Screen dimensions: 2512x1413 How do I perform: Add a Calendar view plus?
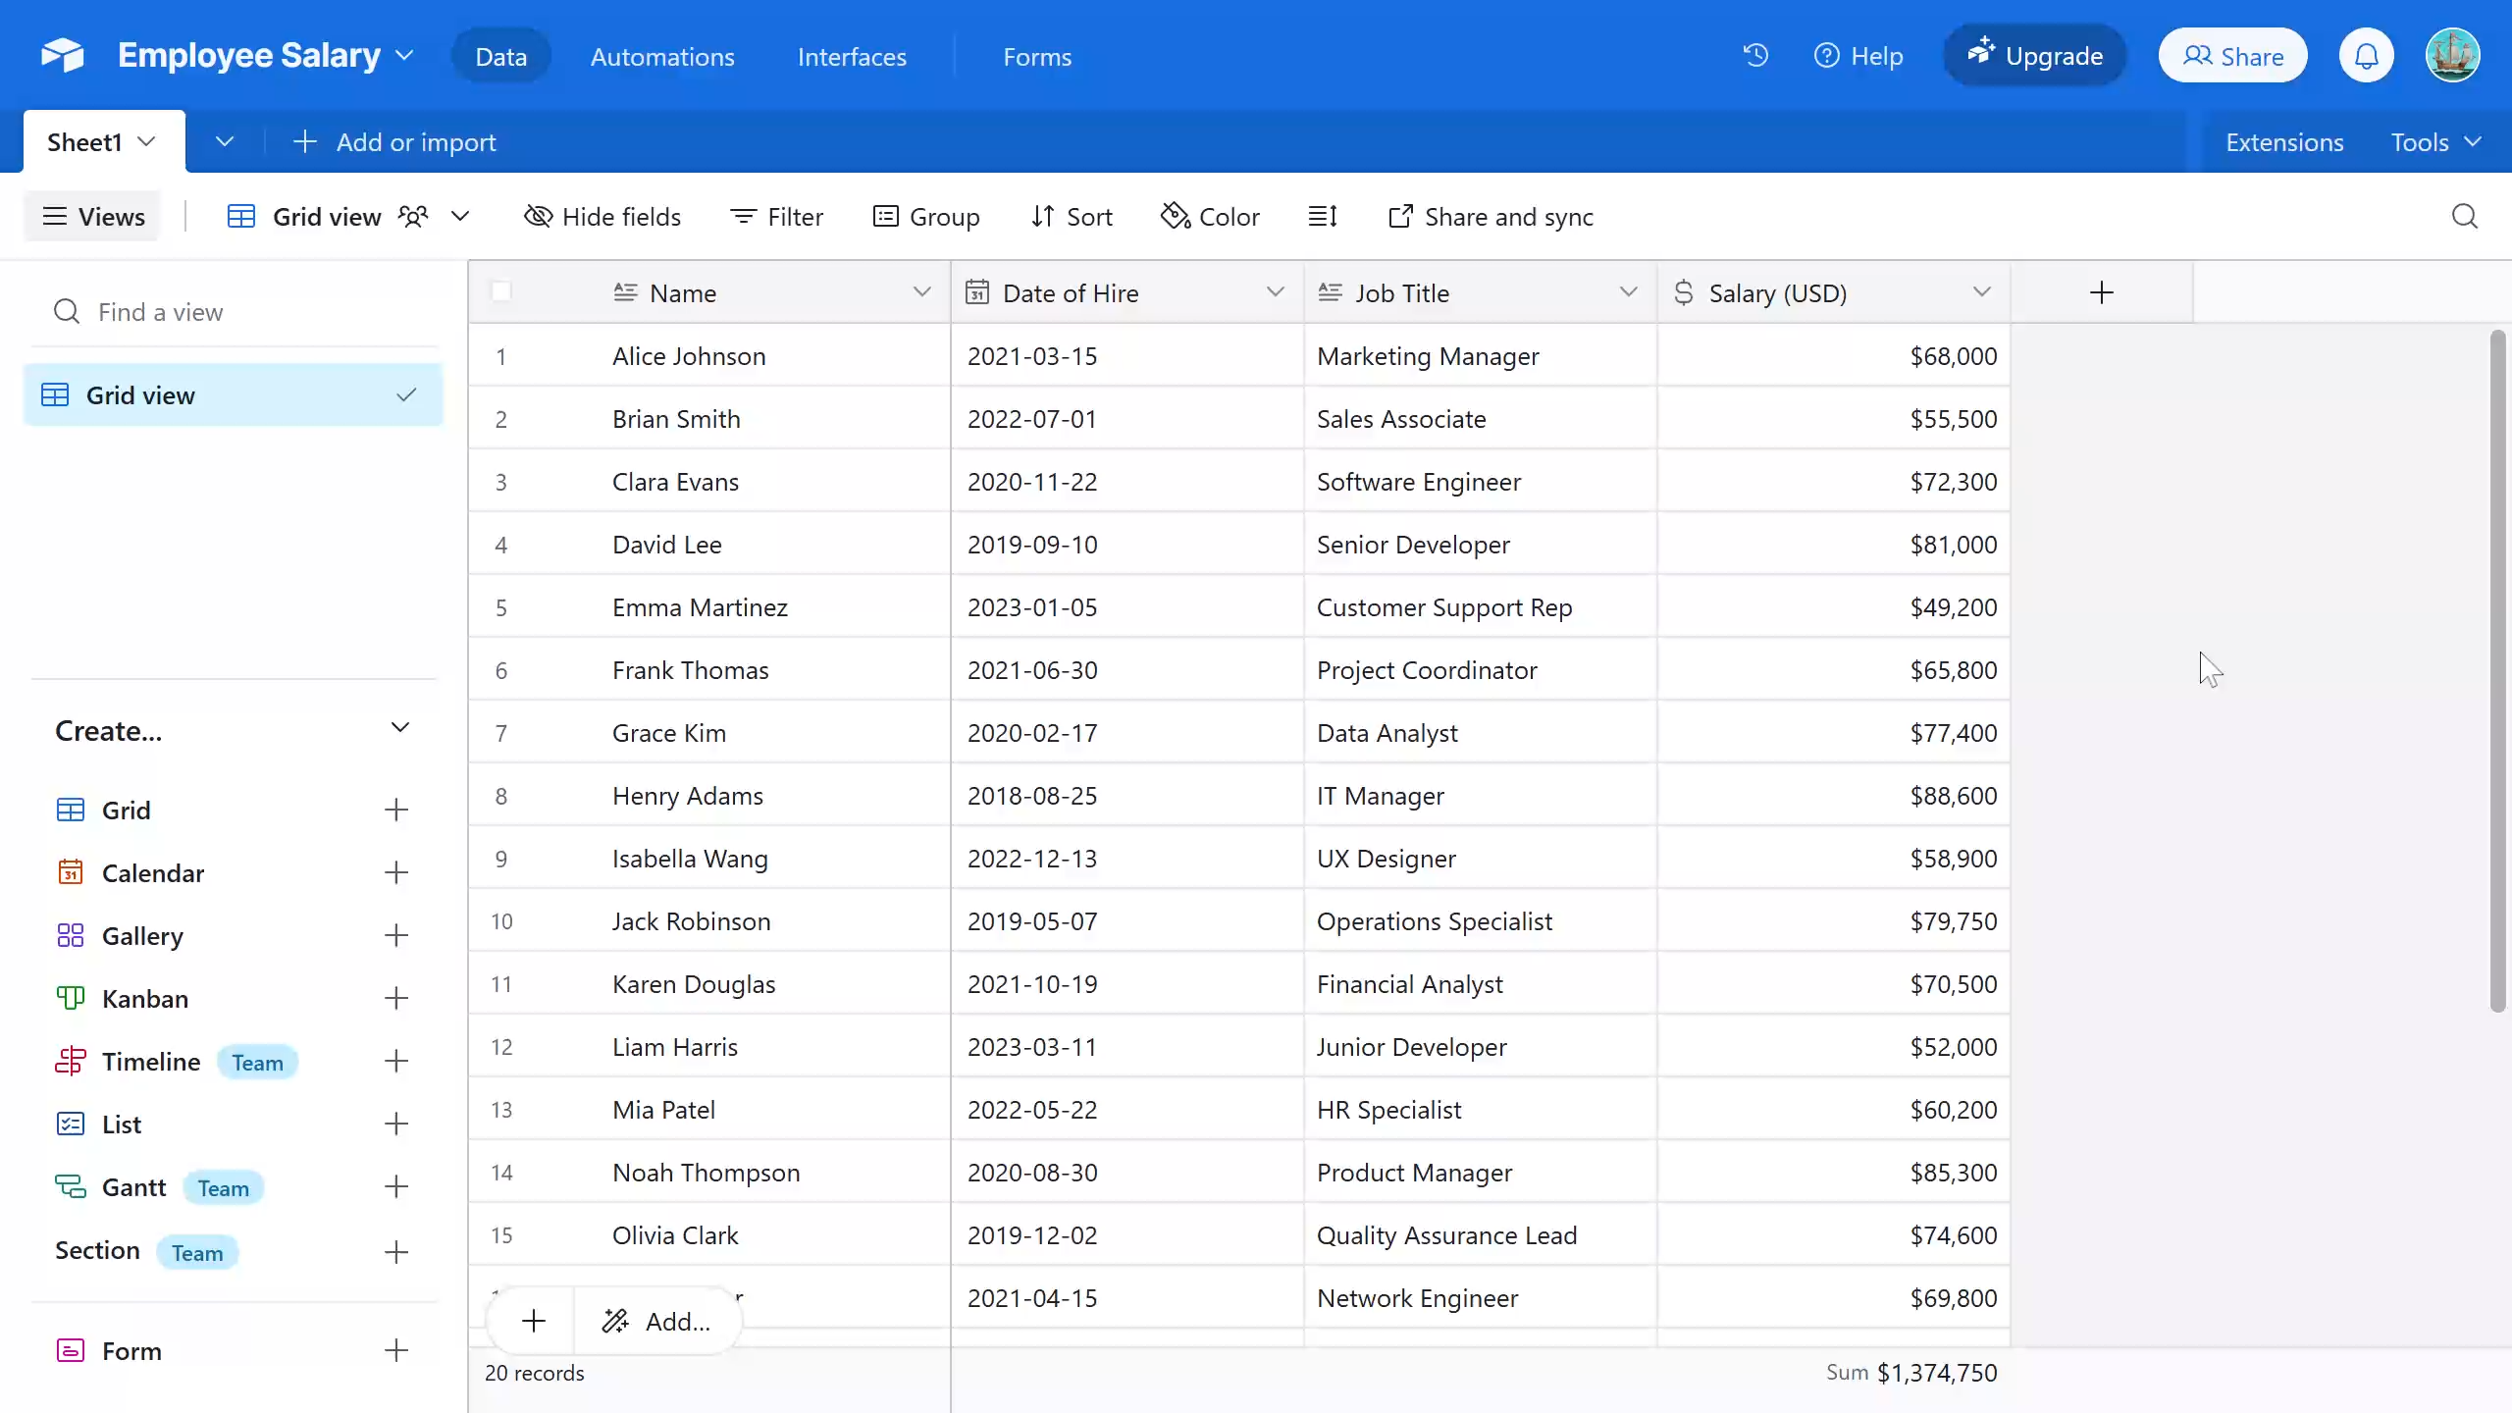tap(395, 873)
